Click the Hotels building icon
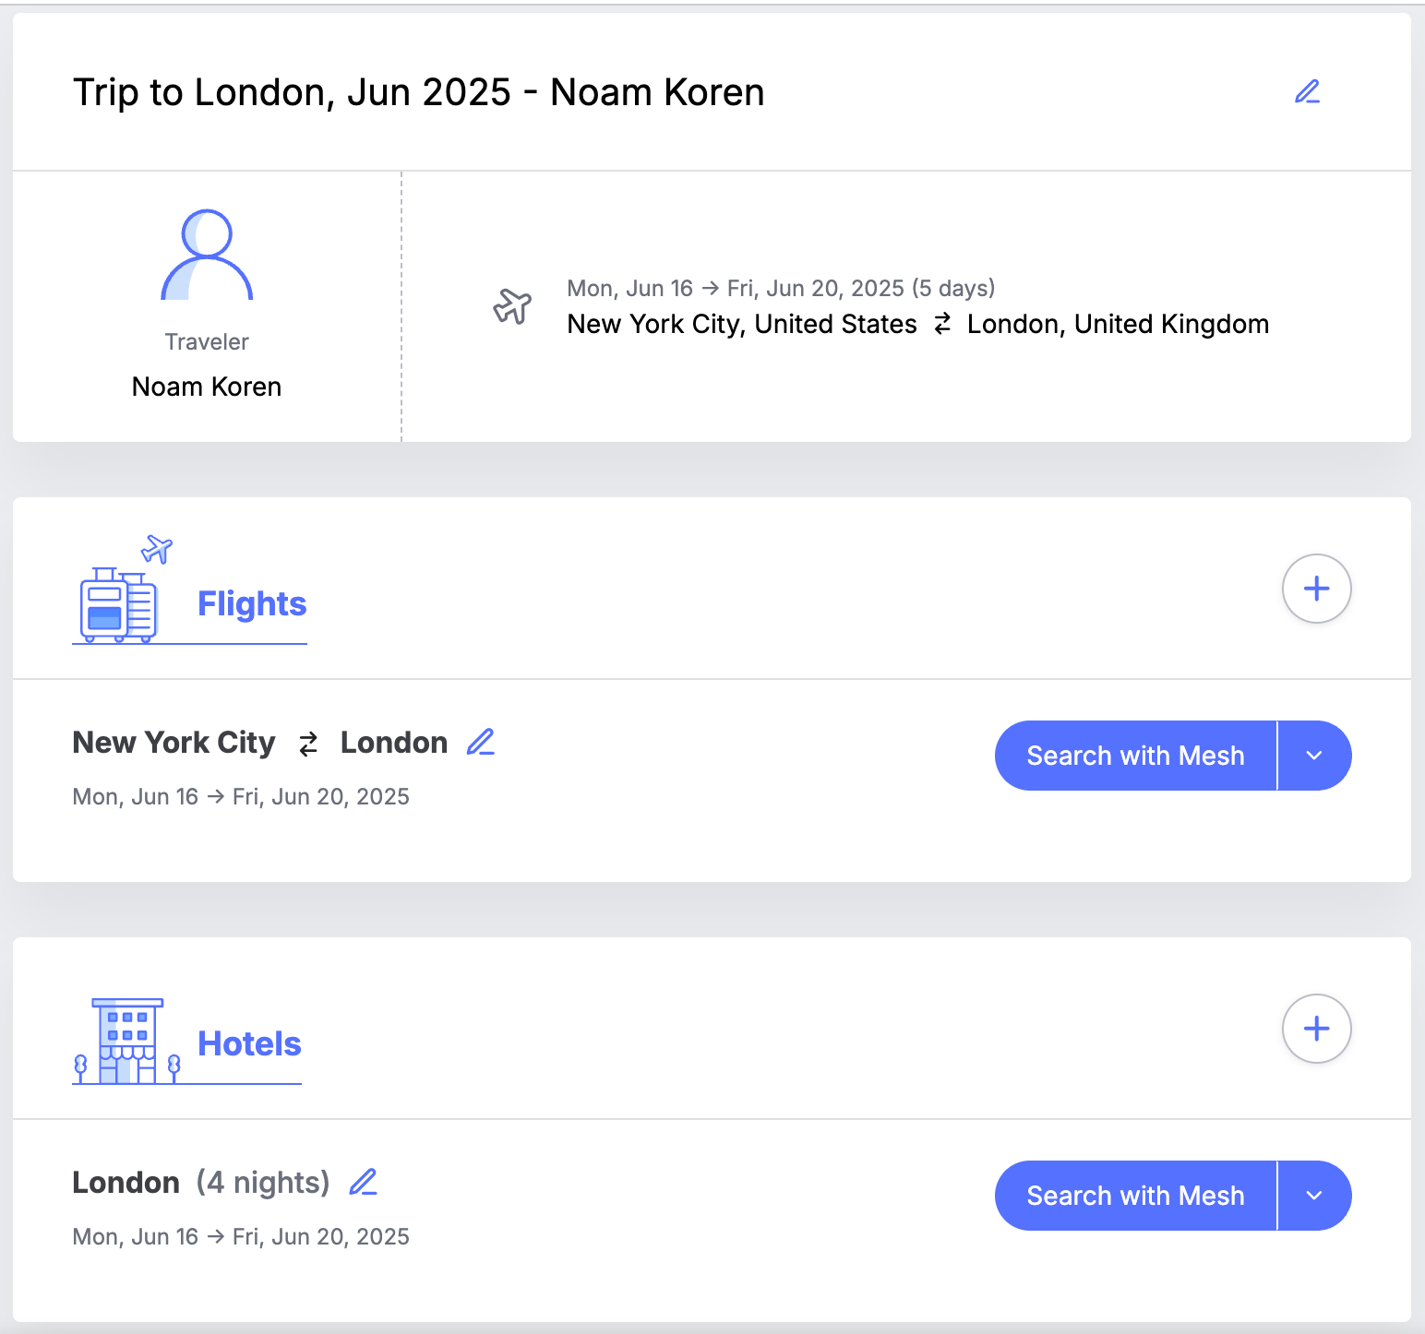The width and height of the screenshot is (1425, 1334). (x=126, y=1041)
